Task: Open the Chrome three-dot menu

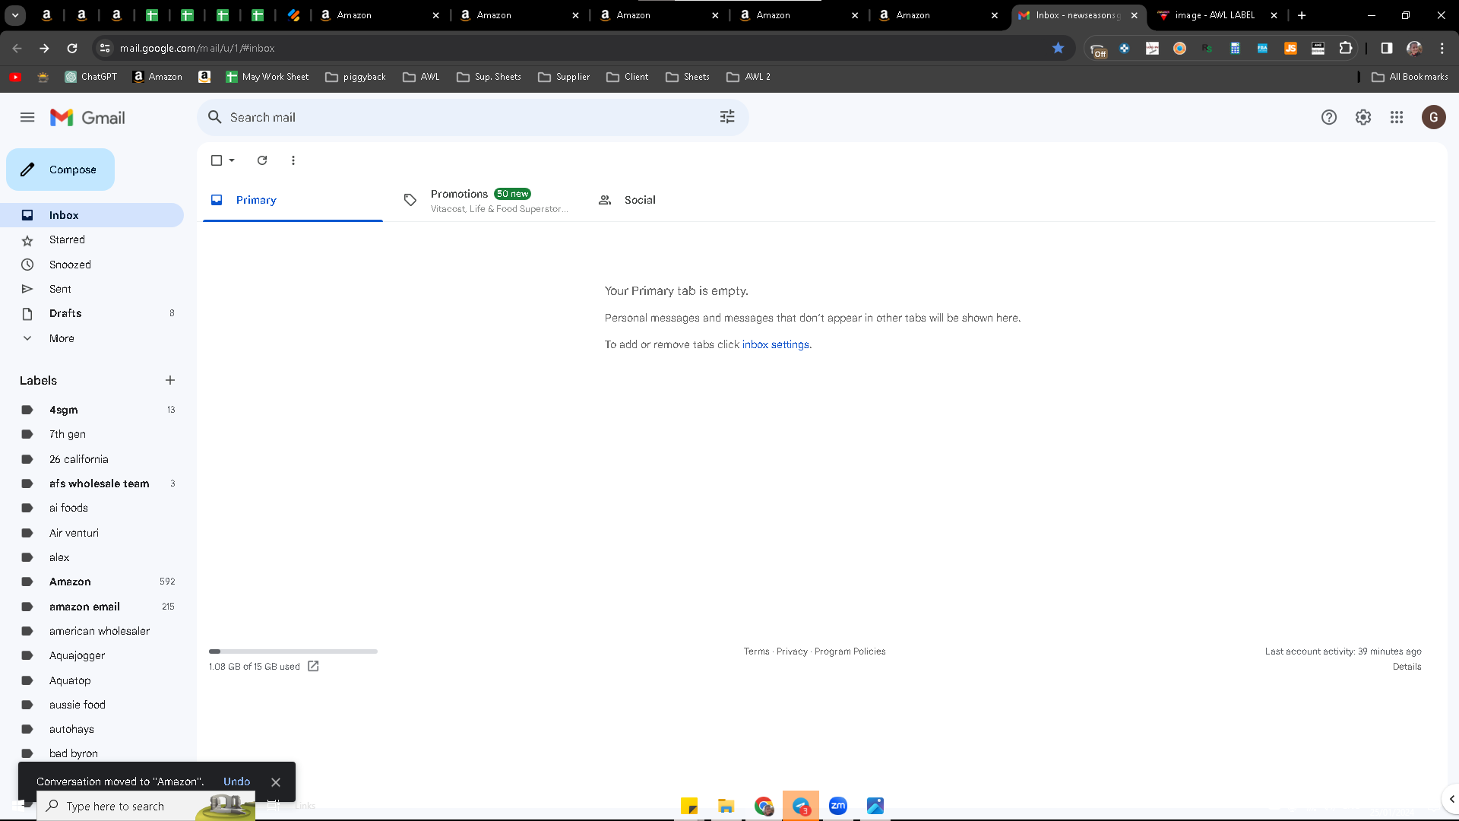Action: point(1442,48)
